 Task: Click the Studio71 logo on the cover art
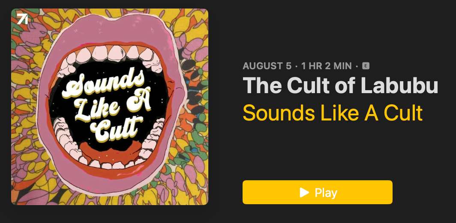coord(22,19)
